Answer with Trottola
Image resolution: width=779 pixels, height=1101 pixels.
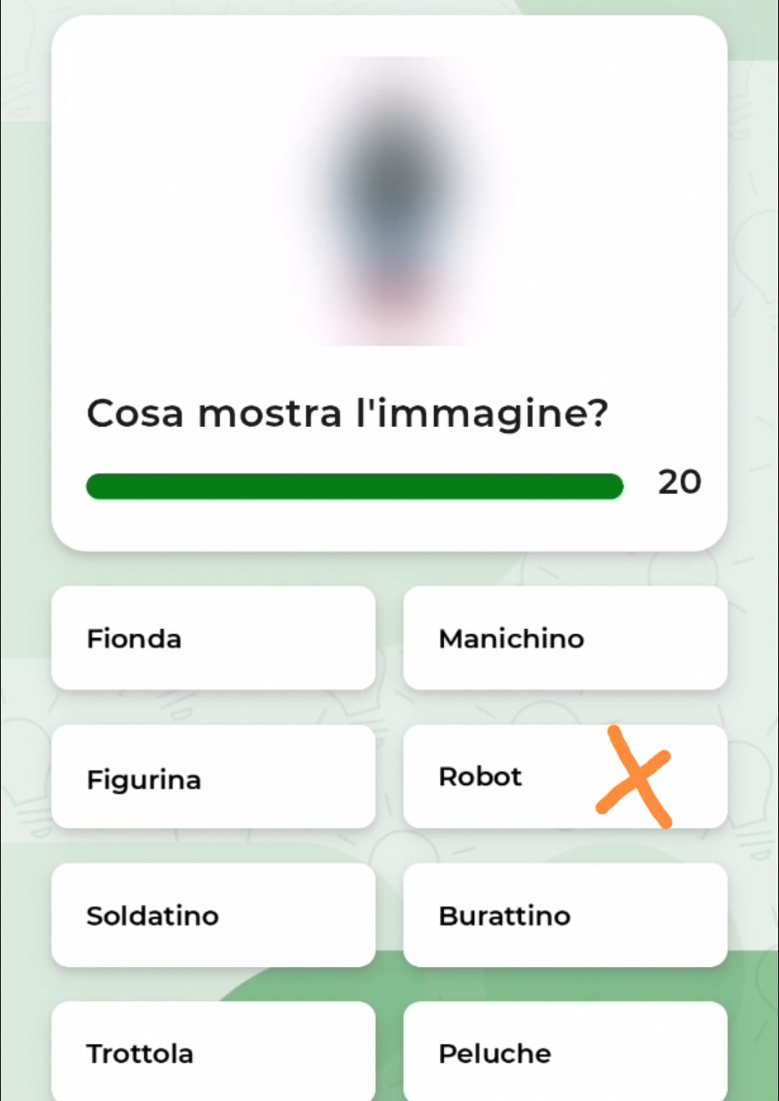(214, 1053)
